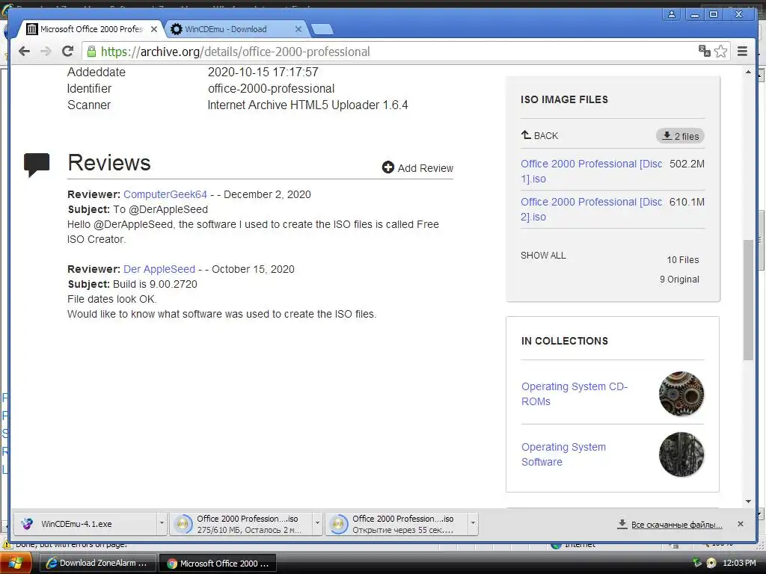Click the 'Build is 9.00.2720' subject text
The height and width of the screenshot is (574, 766).
click(155, 284)
